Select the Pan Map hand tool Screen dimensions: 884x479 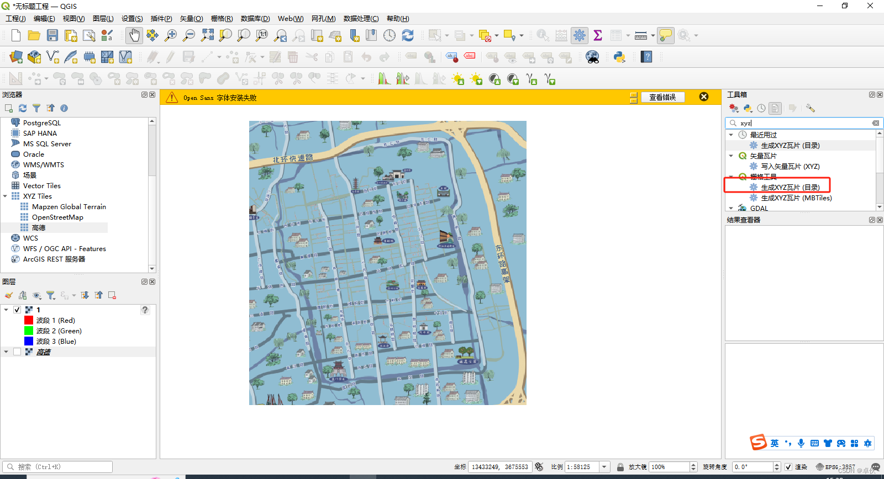[134, 35]
